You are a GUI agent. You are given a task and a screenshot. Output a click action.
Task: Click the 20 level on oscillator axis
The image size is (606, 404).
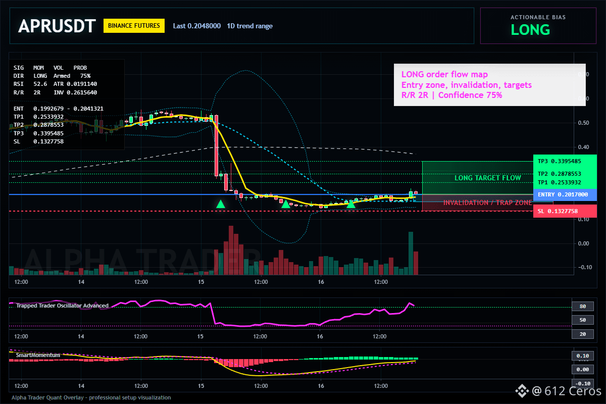click(x=582, y=334)
